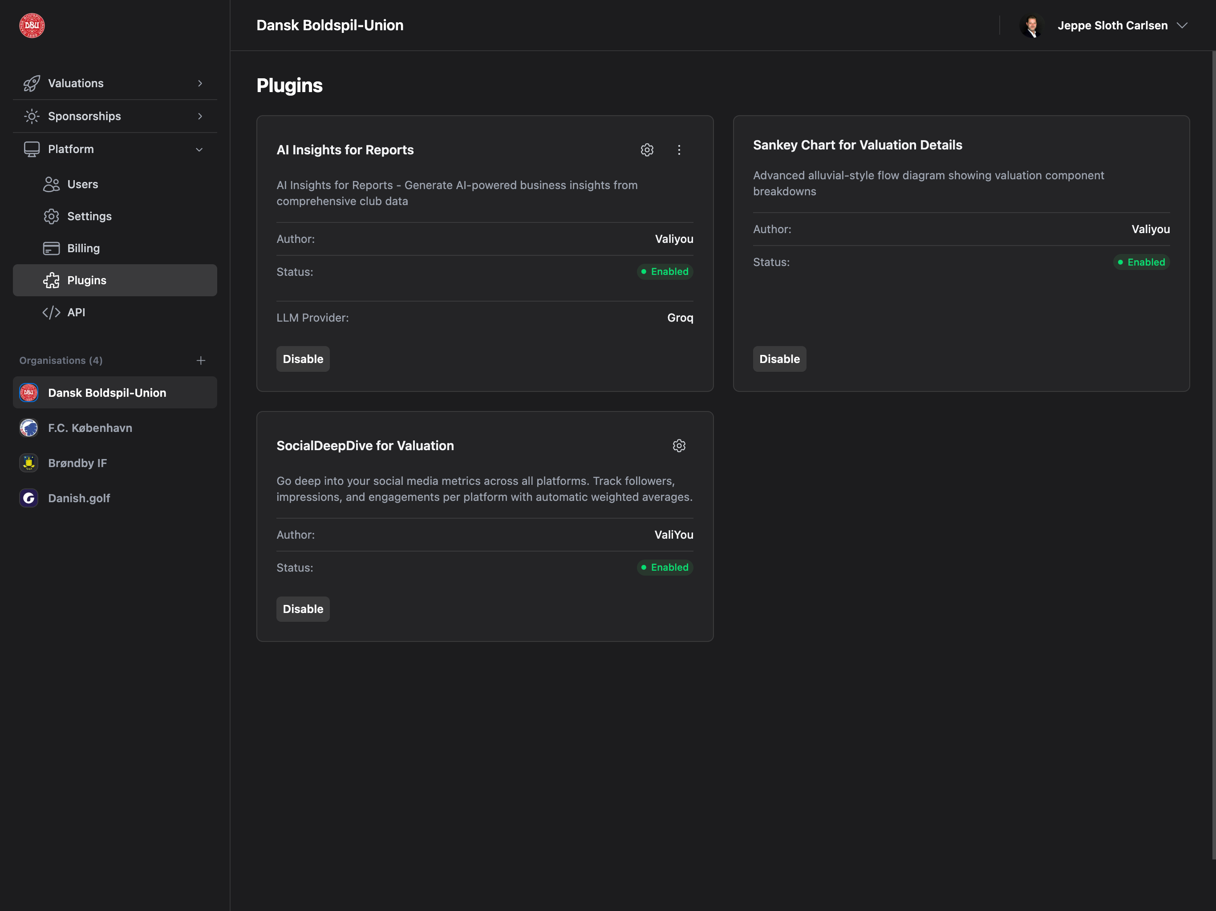Open SocialDeepDive plugin settings gear
The image size is (1216, 911).
point(679,446)
